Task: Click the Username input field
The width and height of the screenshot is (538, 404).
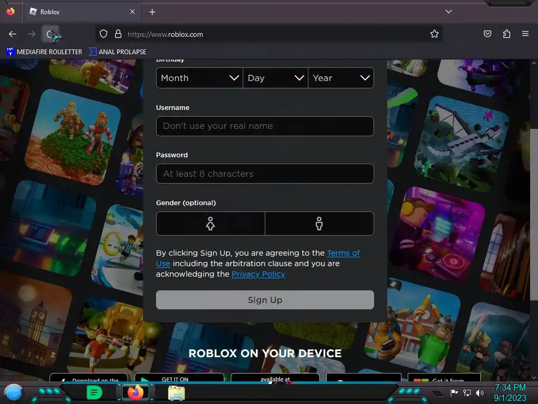Action: [265, 126]
